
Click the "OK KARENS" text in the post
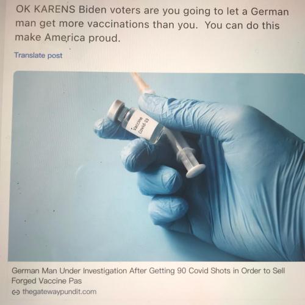point(46,9)
